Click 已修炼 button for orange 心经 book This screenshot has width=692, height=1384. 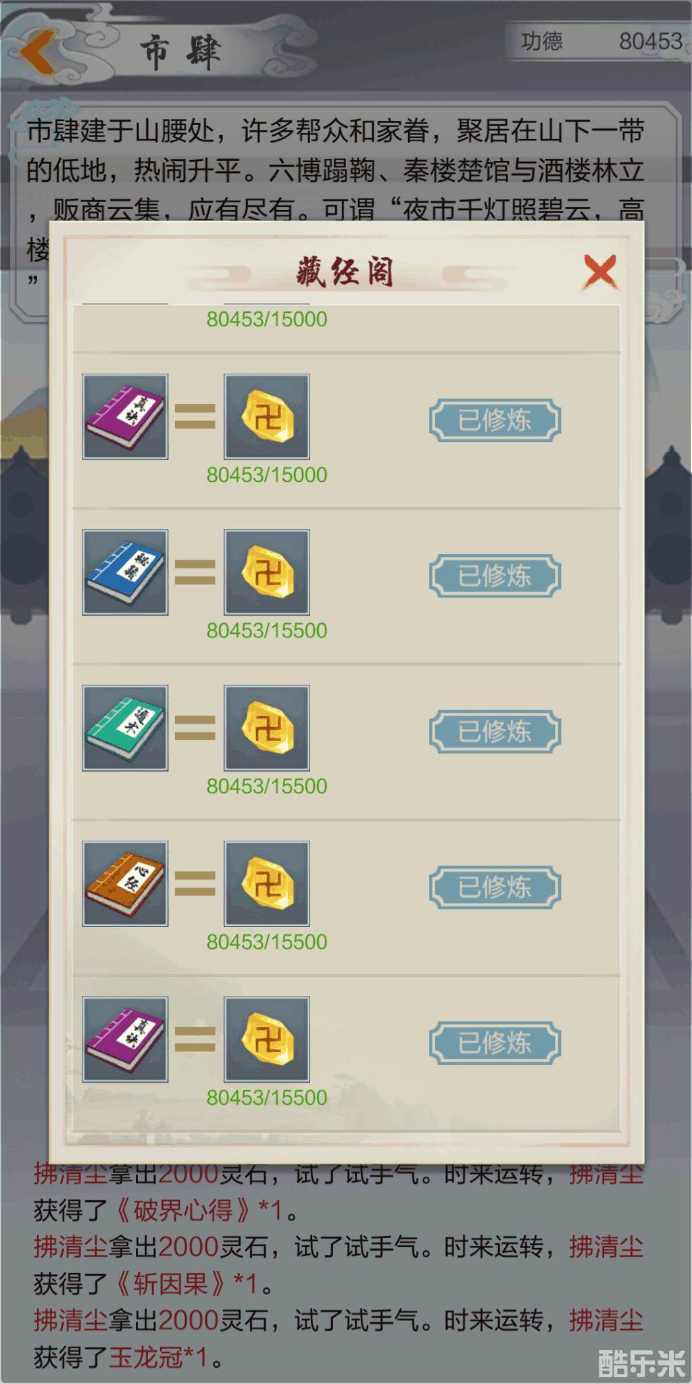pos(495,887)
